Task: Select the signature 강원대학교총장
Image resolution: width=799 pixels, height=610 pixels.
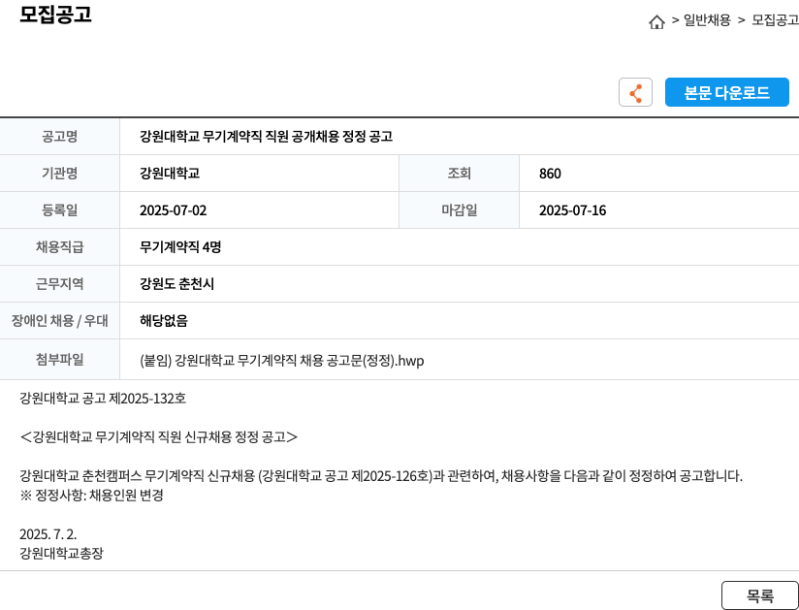Action: coord(61,553)
